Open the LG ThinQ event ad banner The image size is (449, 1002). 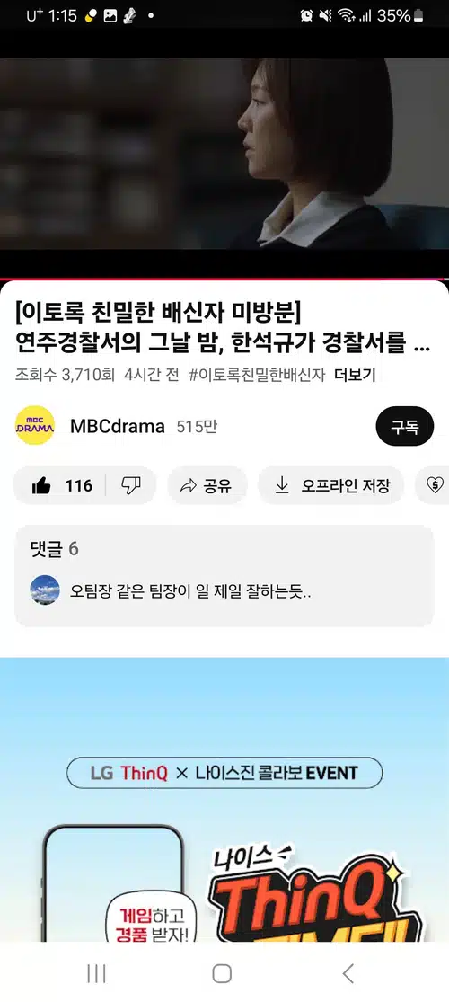pyautogui.click(x=224, y=800)
